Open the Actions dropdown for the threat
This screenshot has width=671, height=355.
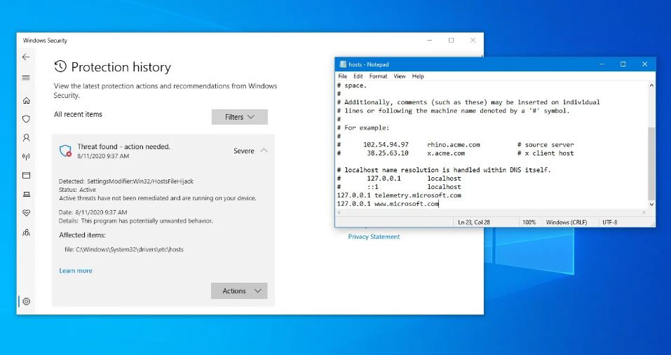239,291
